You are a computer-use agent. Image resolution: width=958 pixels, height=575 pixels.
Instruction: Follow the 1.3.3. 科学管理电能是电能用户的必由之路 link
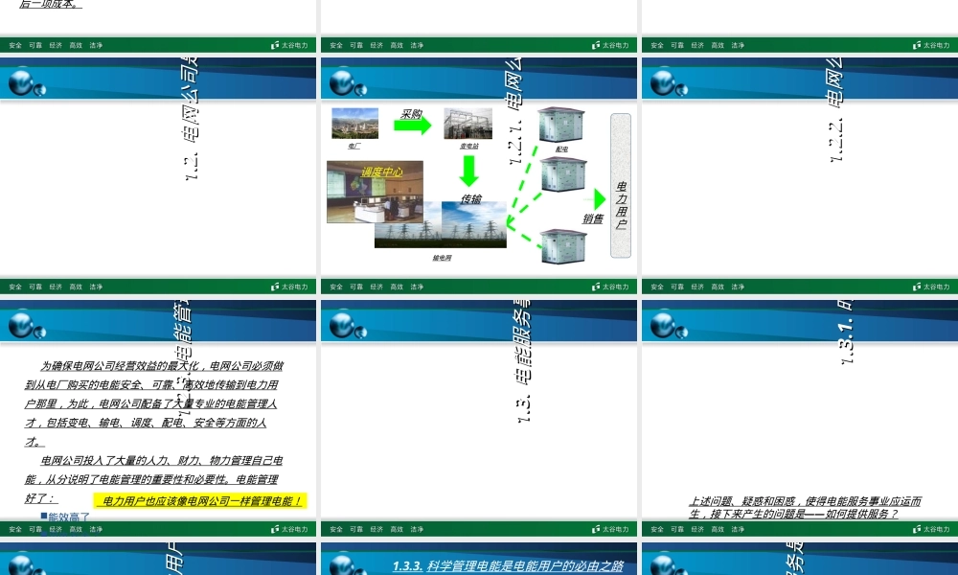point(507,565)
